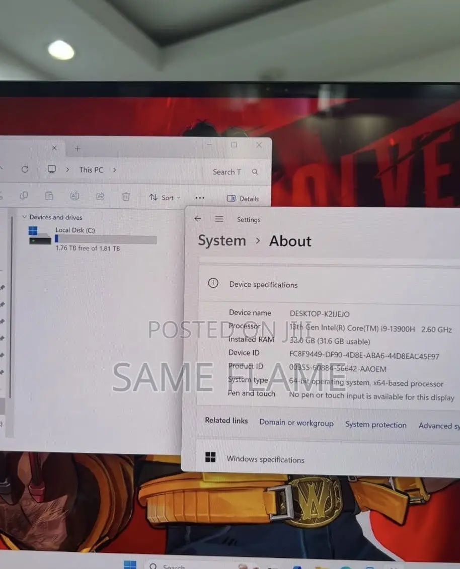Screen dimensions: 460x569
Task: Go back in the Settings window
Action: pos(197,219)
